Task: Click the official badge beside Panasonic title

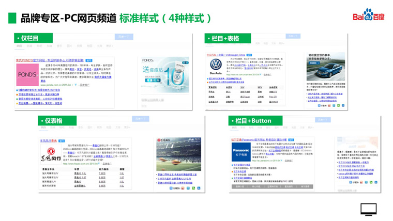Action: coord(291,139)
